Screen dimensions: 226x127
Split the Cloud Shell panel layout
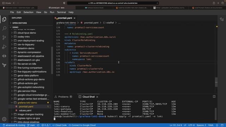point(214,96)
